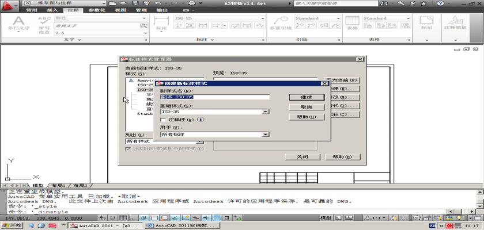Click 帮助 in 创建新标注样式 dialog

click(x=307, y=117)
